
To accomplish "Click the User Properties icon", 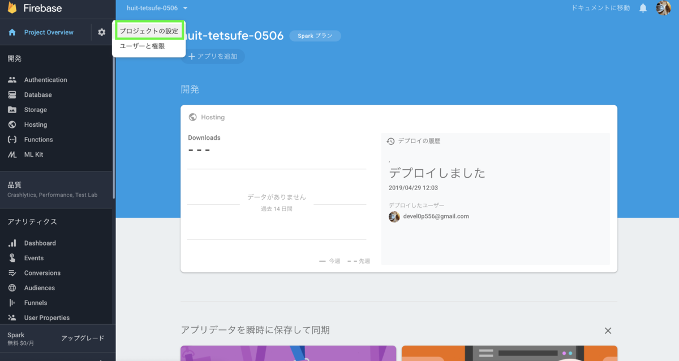I will pyautogui.click(x=12, y=317).
